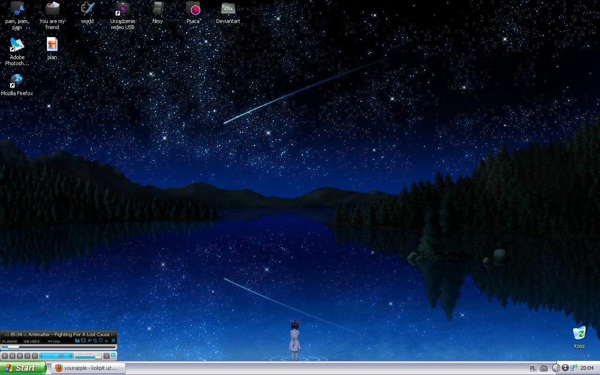This screenshot has width=600, height=375.
Task: Click the taskbar clock showing 20:04
Action: (587, 368)
